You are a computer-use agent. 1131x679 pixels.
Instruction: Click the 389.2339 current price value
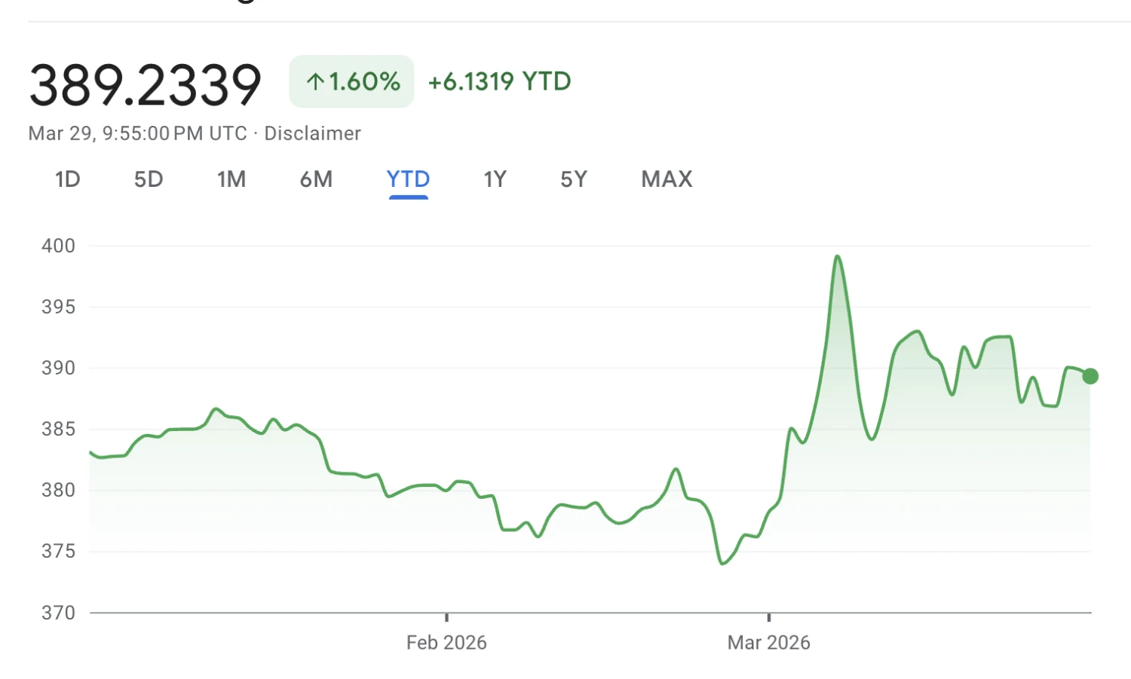tap(146, 84)
